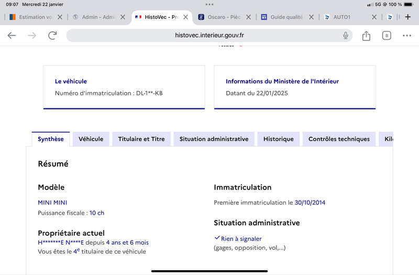The height and width of the screenshot is (275, 419).
Task: Open the share sheet icon
Action: coord(366,36)
